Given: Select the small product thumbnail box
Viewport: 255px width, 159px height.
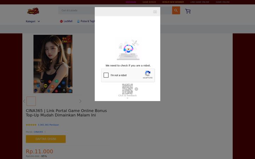Looking at the screenshot, I should (31, 101).
